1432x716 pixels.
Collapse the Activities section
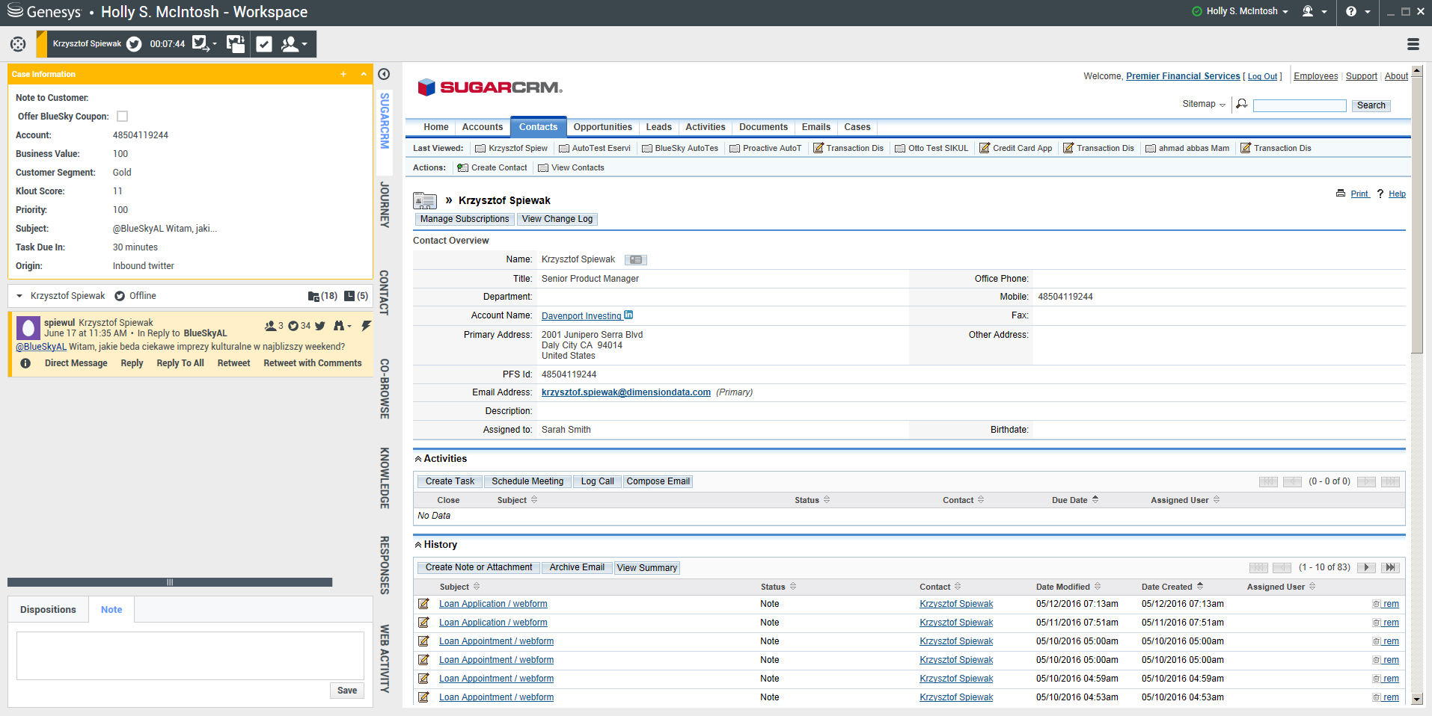point(417,459)
